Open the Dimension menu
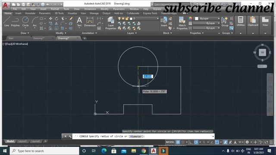This screenshot has height=155, width=276. click(90, 9)
